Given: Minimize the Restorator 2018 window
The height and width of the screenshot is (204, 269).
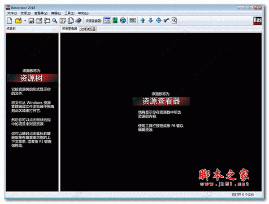Looking at the screenshot, I should [241, 8].
